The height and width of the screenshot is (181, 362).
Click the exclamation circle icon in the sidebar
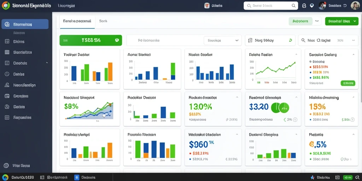[7, 74]
